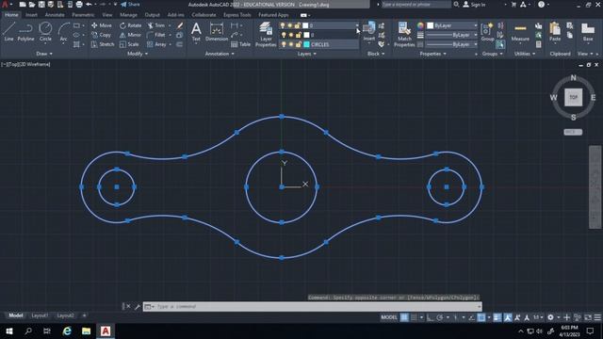Open the Parametric ribbon tab
Screen dimensions: 603x339
[x=83, y=15]
